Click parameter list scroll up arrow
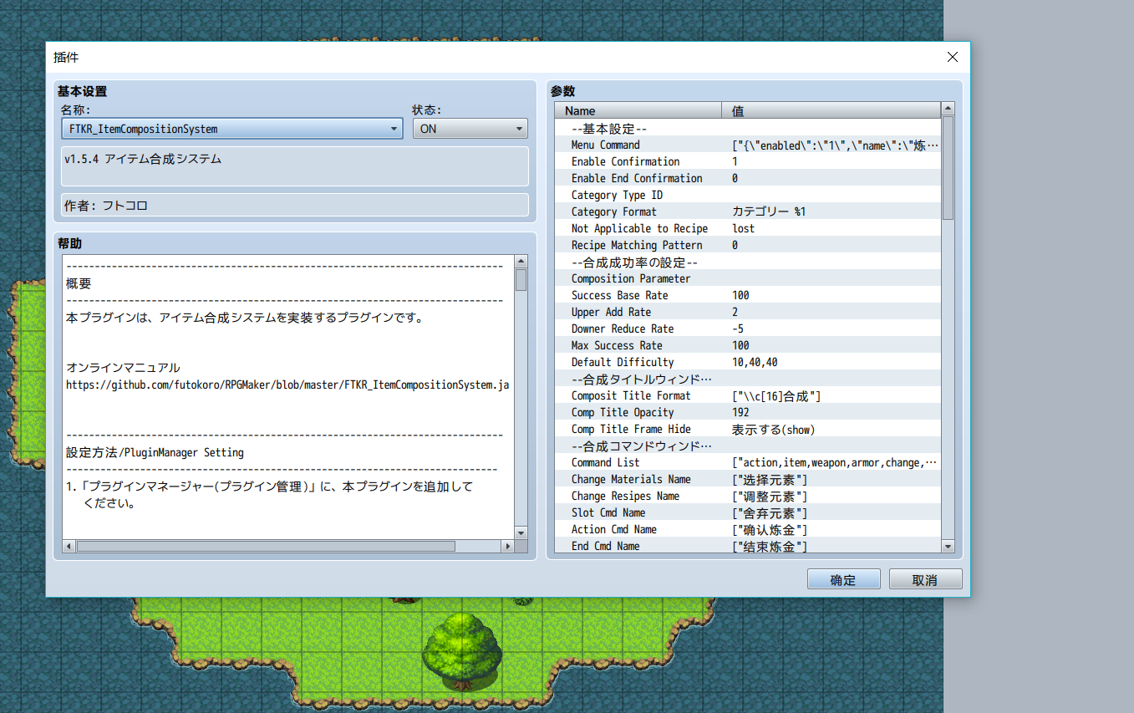 click(x=948, y=109)
